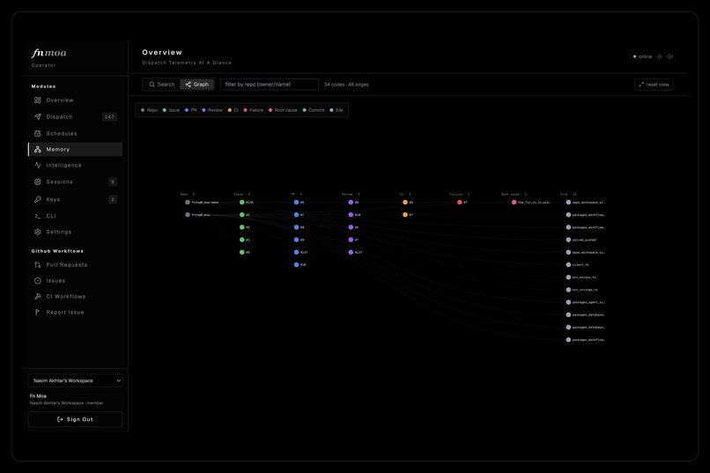The width and height of the screenshot is (710, 473).
Task: Toggle the PR legend filter
Action: pos(190,110)
